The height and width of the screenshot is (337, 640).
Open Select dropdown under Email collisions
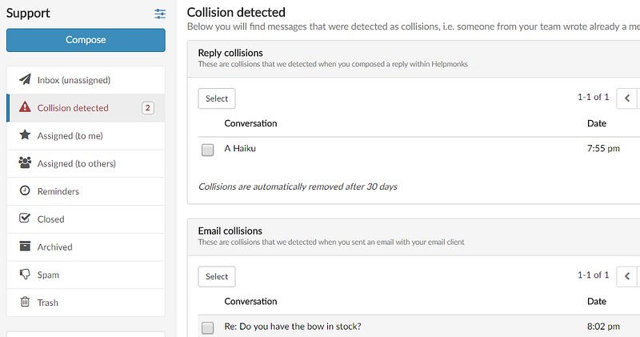[217, 276]
